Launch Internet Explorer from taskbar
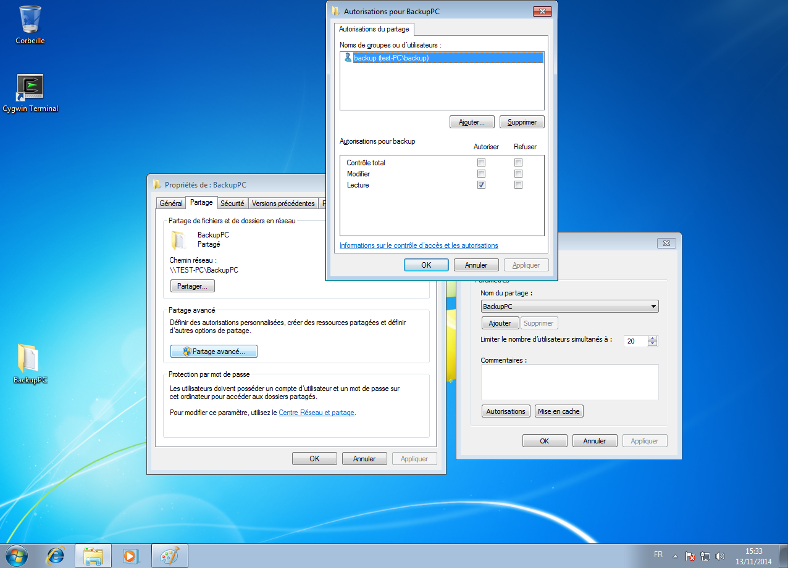 [x=56, y=556]
